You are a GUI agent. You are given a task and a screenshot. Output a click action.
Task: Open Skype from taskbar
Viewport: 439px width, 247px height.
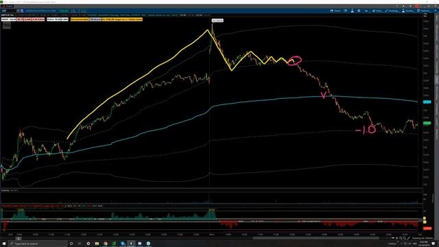(x=123, y=244)
